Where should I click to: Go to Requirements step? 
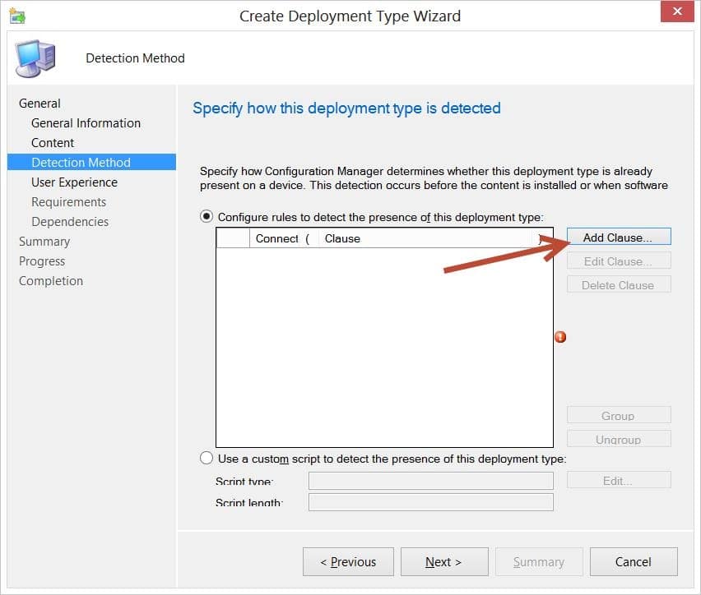[x=68, y=202]
